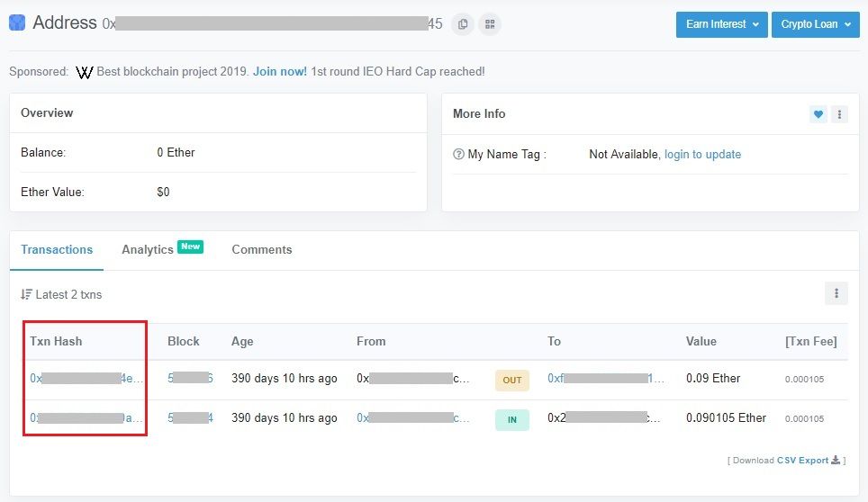Download the CSV Export

click(x=802, y=460)
